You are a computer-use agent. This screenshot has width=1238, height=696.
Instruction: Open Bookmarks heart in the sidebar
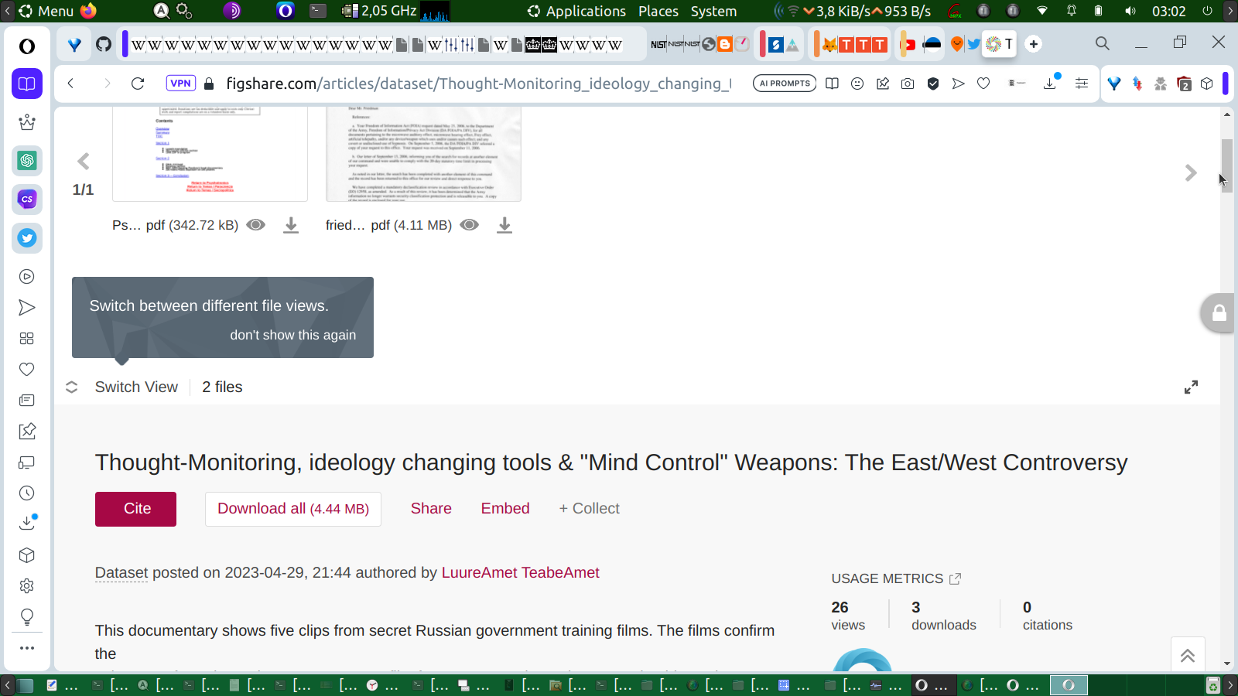point(27,370)
